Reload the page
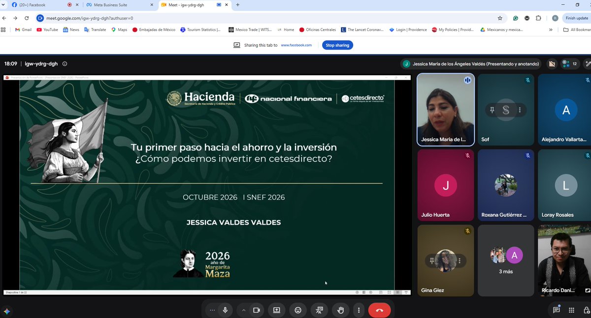 pyautogui.click(x=26, y=18)
